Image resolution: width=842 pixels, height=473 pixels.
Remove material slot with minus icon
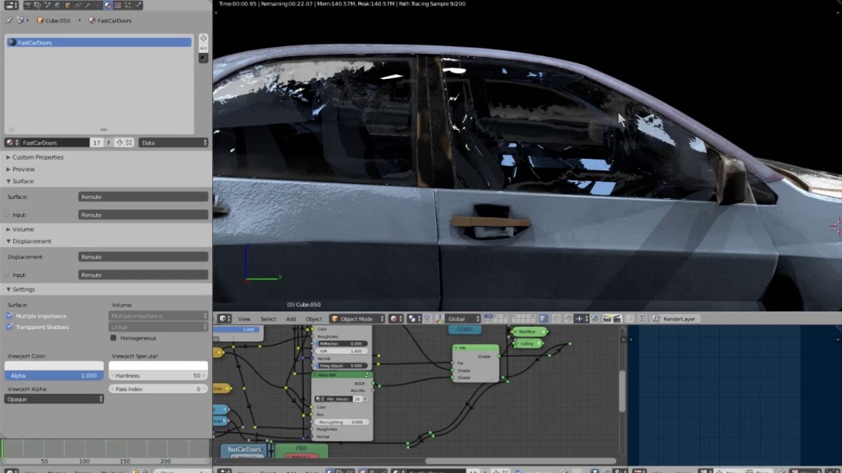point(203,48)
